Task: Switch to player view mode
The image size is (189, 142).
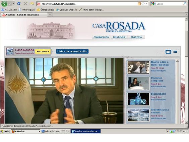Action: [x=168, y=52]
